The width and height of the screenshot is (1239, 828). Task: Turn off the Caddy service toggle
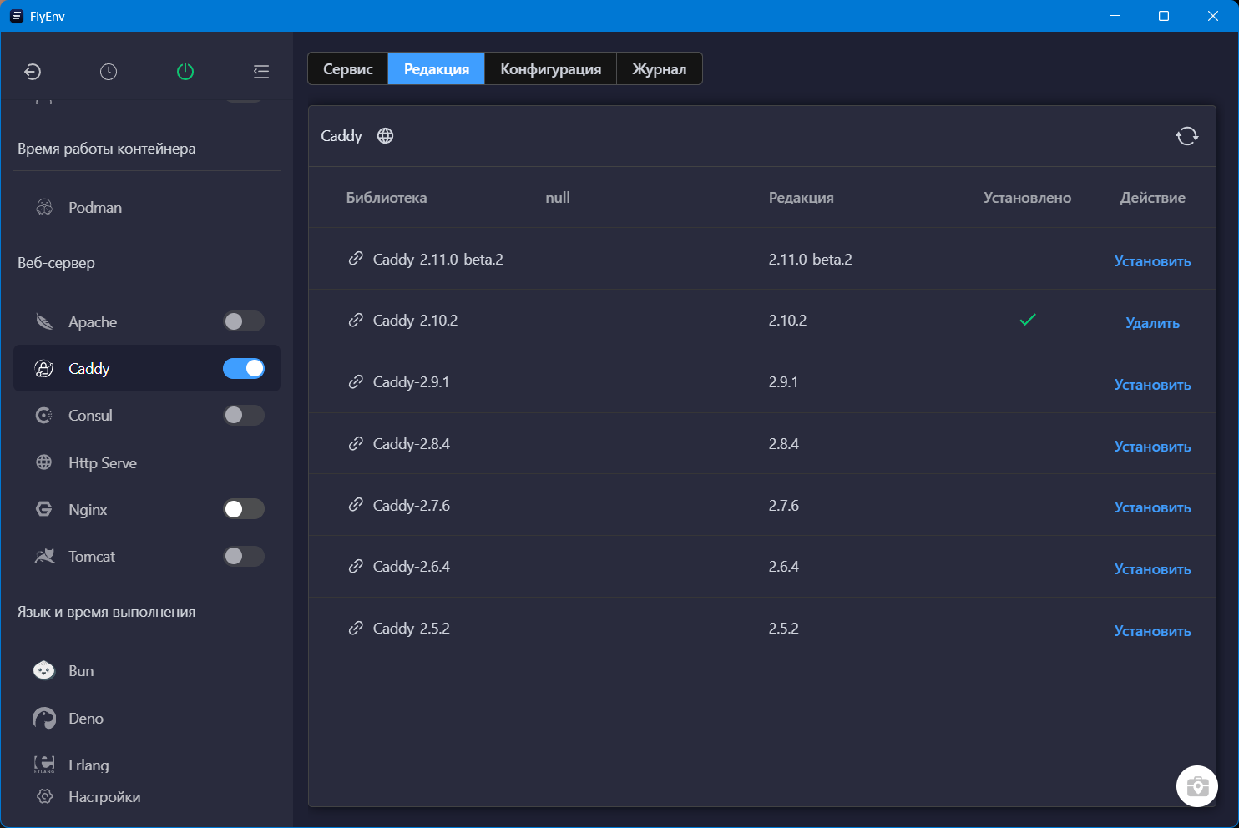(244, 369)
